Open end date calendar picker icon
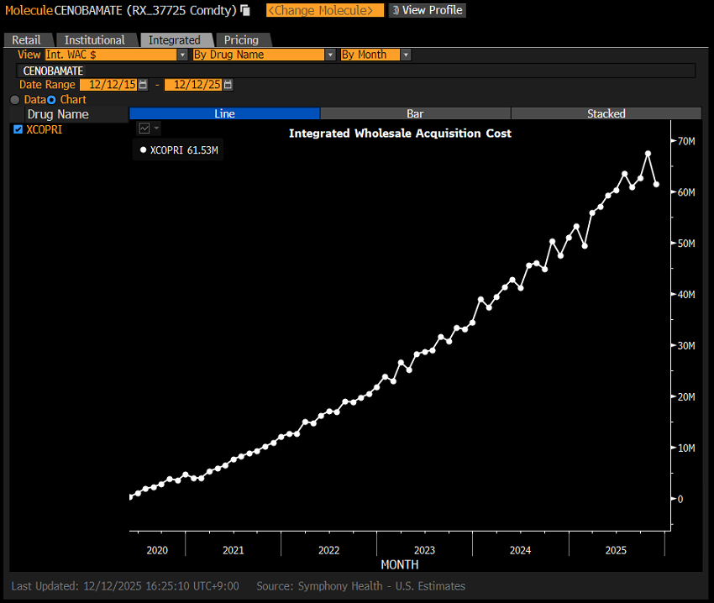The image size is (714, 603). [228, 85]
